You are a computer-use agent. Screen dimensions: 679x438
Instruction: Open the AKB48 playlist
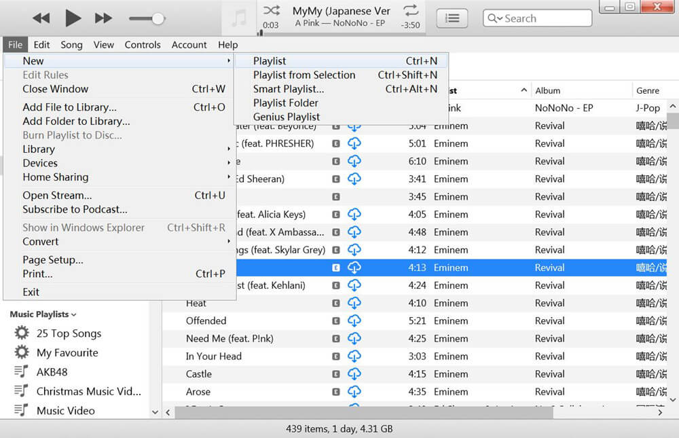[x=52, y=371]
